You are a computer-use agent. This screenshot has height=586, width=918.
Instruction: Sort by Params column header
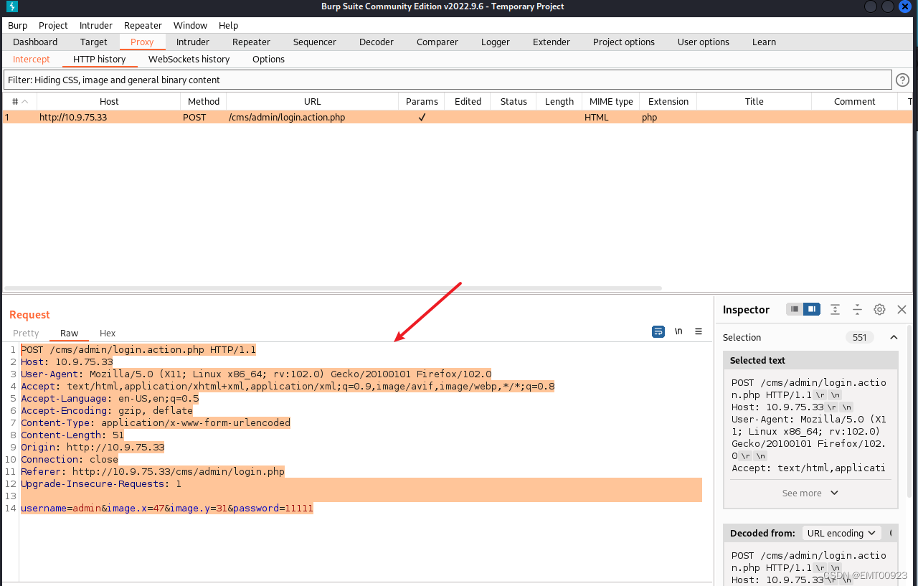pyautogui.click(x=422, y=101)
